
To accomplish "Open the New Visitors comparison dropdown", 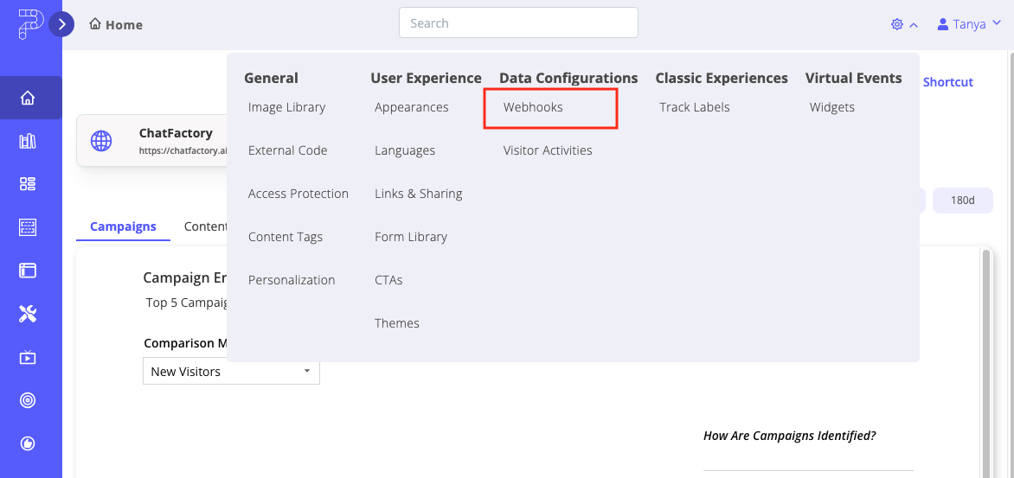I will coord(231,372).
